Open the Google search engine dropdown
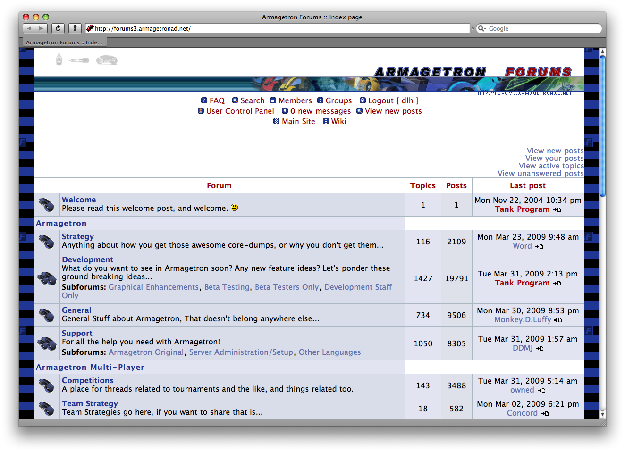 (482, 29)
